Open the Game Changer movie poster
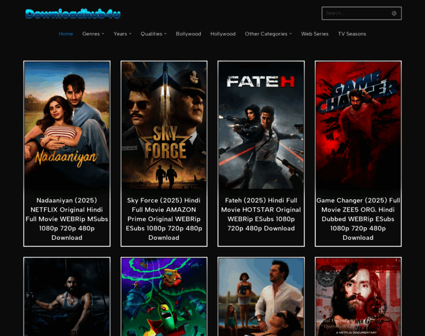425x336 pixels. click(358, 125)
